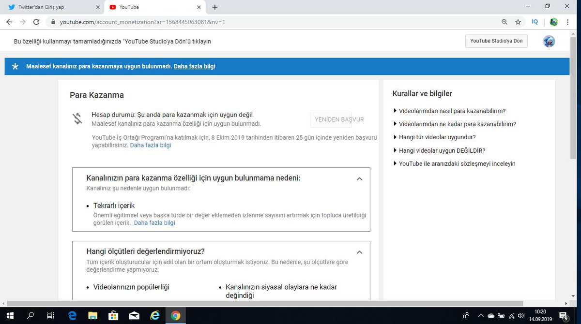Expand "Videolarımdan nasıl para kazanabilirim?"
581x324 pixels.
click(x=450, y=111)
